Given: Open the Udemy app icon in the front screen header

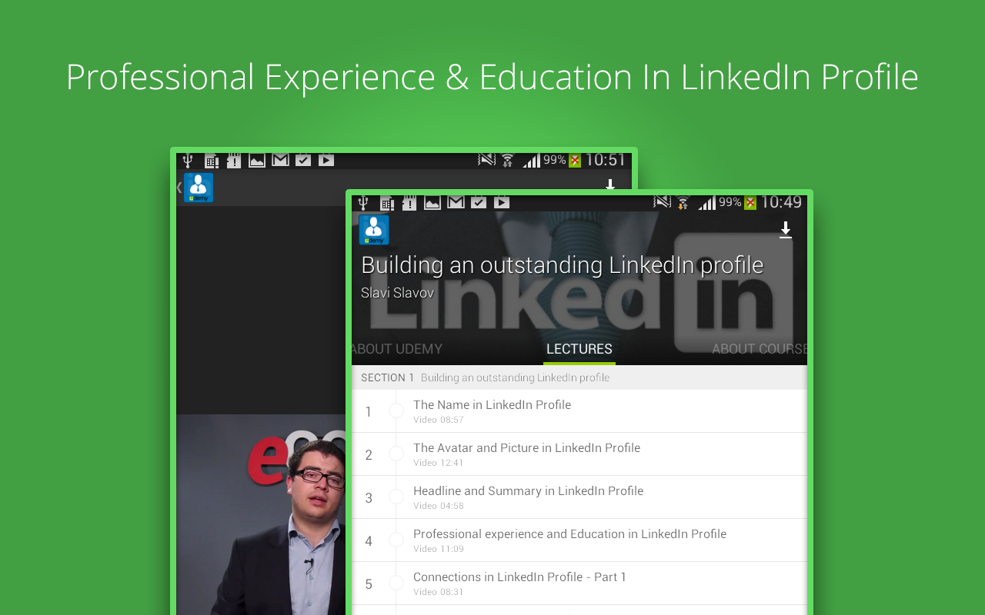Looking at the screenshot, I should tap(374, 230).
